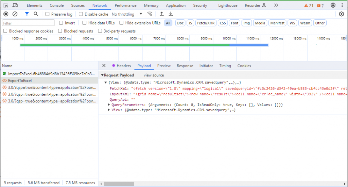Viewport: 348px width, 187px height.
Task: Switch to the Console tab
Action: pos(57,5)
